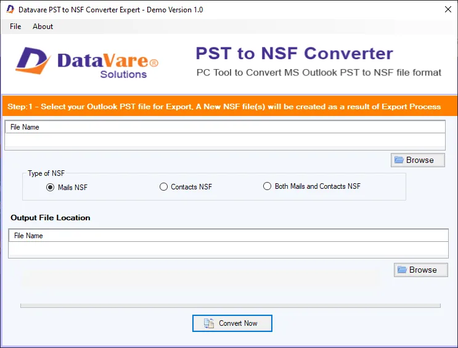Click the File Name column header in the PST list
458x348 pixels.
coord(225,127)
